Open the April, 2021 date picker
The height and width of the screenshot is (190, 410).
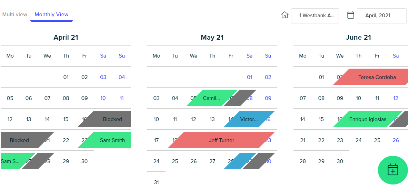pyautogui.click(x=381, y=16)
